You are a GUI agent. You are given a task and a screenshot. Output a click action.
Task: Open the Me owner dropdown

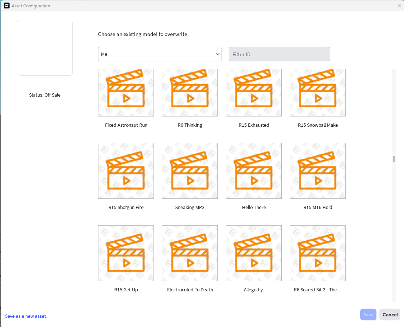click(160, 54)
